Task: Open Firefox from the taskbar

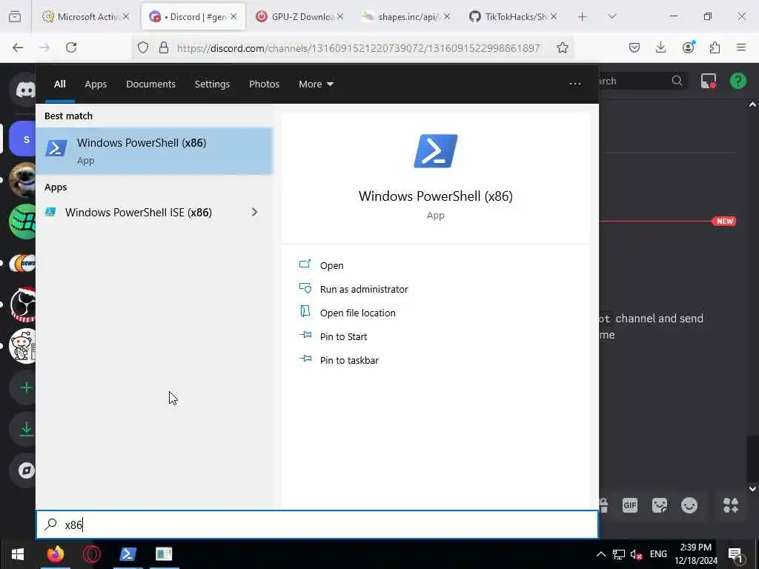Action: click(55, 554)
